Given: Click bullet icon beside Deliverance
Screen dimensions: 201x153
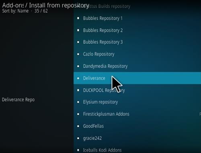Looking at the screenshot, I should pos(78,78).
